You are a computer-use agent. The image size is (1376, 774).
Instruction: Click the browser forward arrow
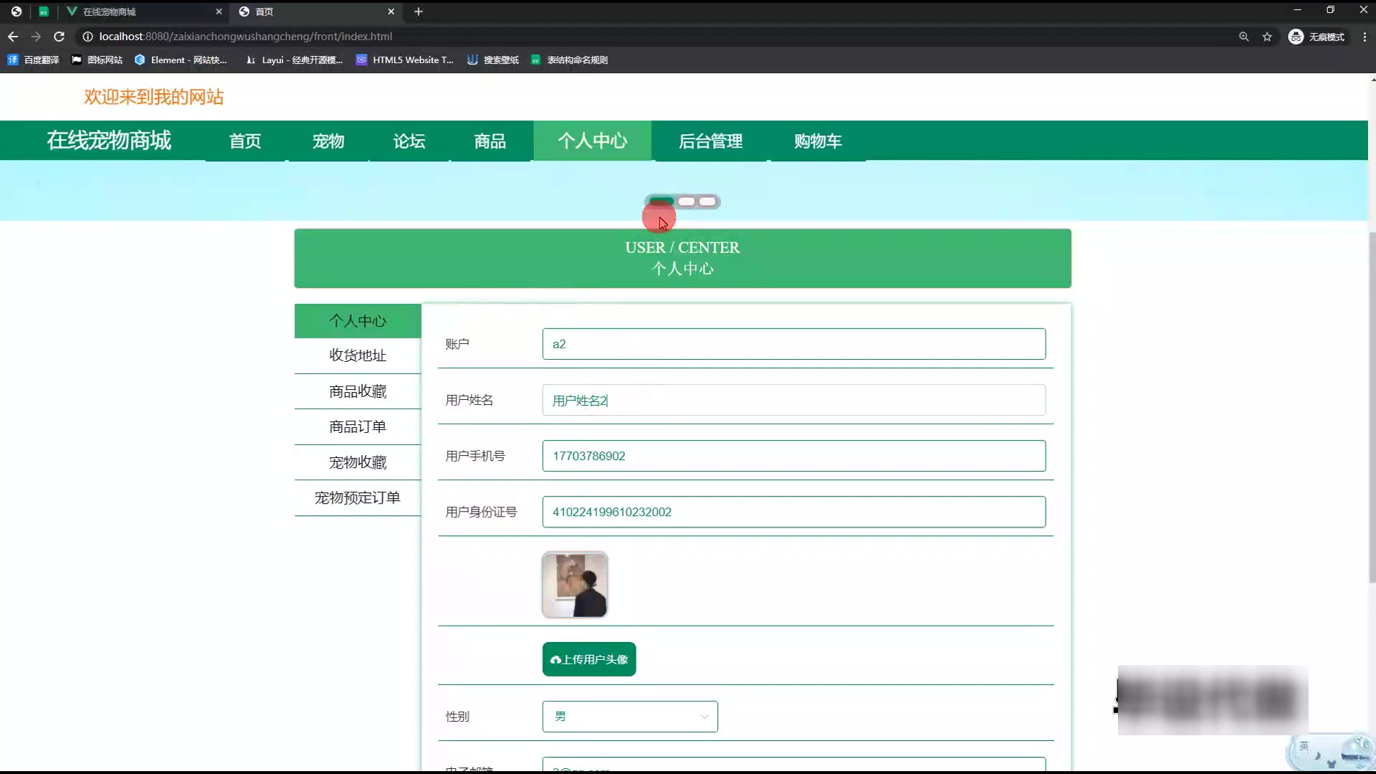pos(36,37)
